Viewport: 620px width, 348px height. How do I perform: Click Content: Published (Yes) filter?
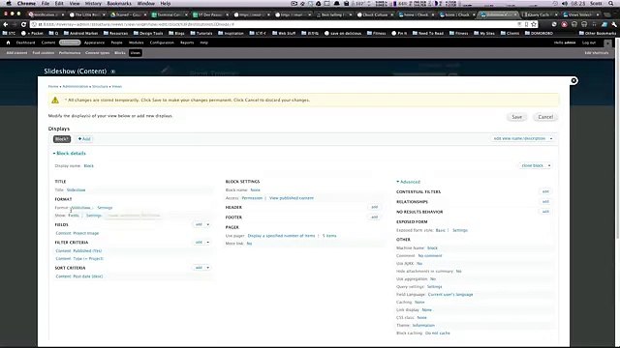pyautogui.click(x=78, y=251)
